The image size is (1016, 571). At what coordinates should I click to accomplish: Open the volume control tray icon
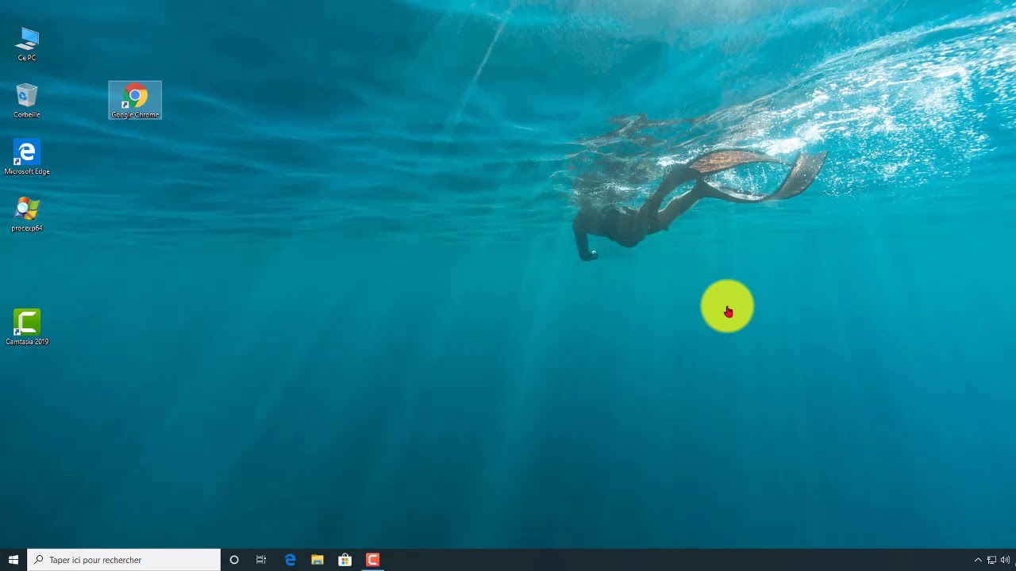pos(1005,560)
